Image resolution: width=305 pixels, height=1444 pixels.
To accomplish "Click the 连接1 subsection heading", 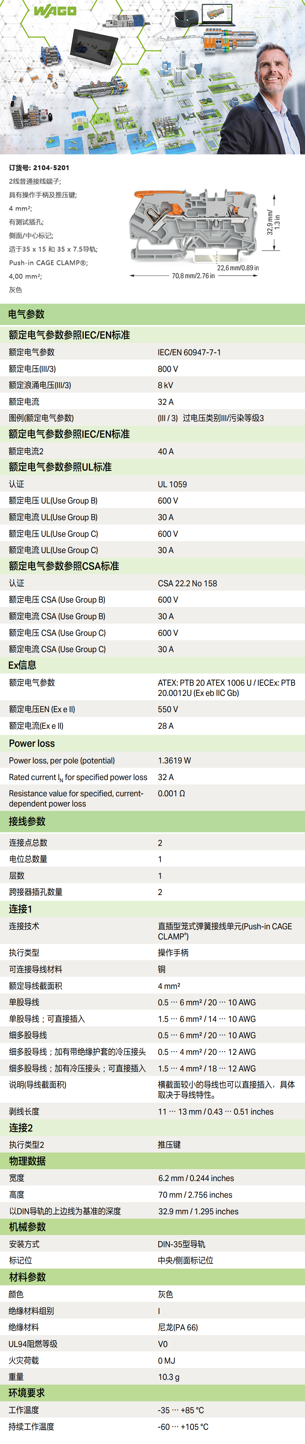I will pos(21,909).
